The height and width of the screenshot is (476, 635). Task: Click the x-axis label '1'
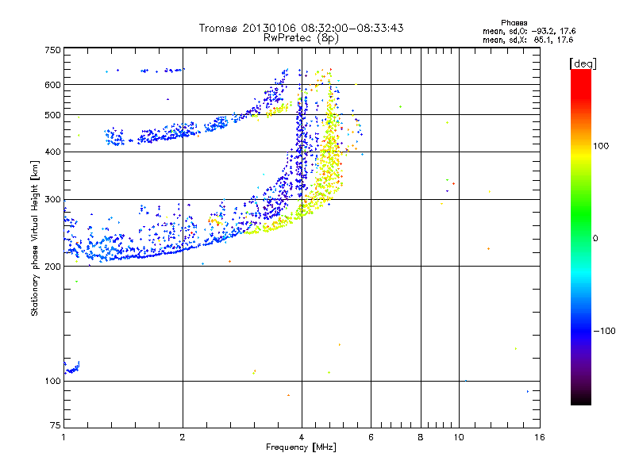pos(63,437)
